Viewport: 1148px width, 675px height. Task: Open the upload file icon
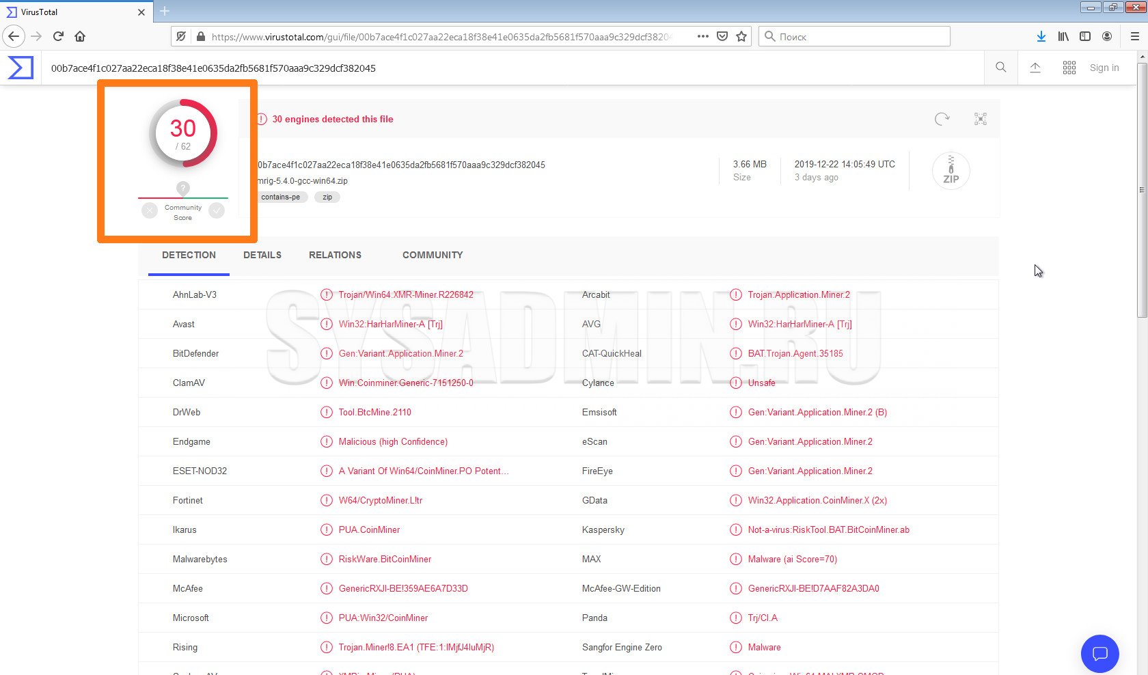point(1035,68)
